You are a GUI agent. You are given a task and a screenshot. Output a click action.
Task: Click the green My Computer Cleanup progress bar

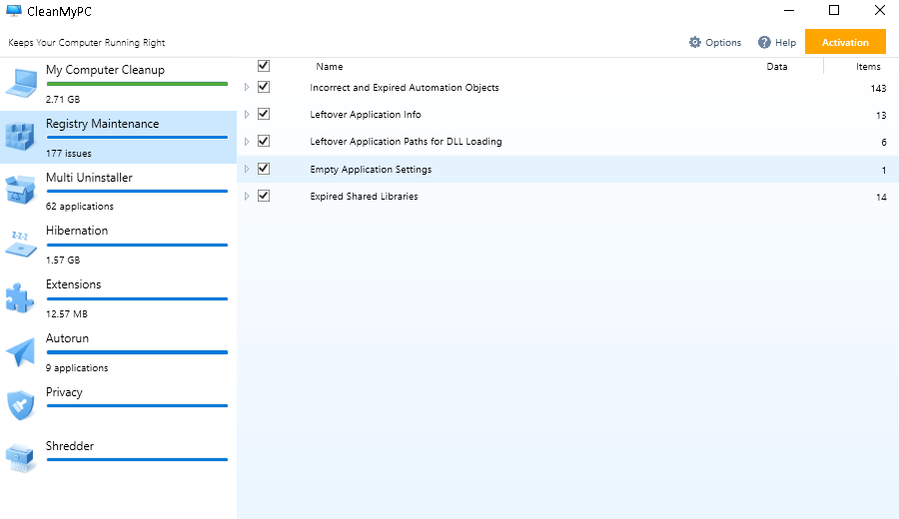click(x=137, y=84)
